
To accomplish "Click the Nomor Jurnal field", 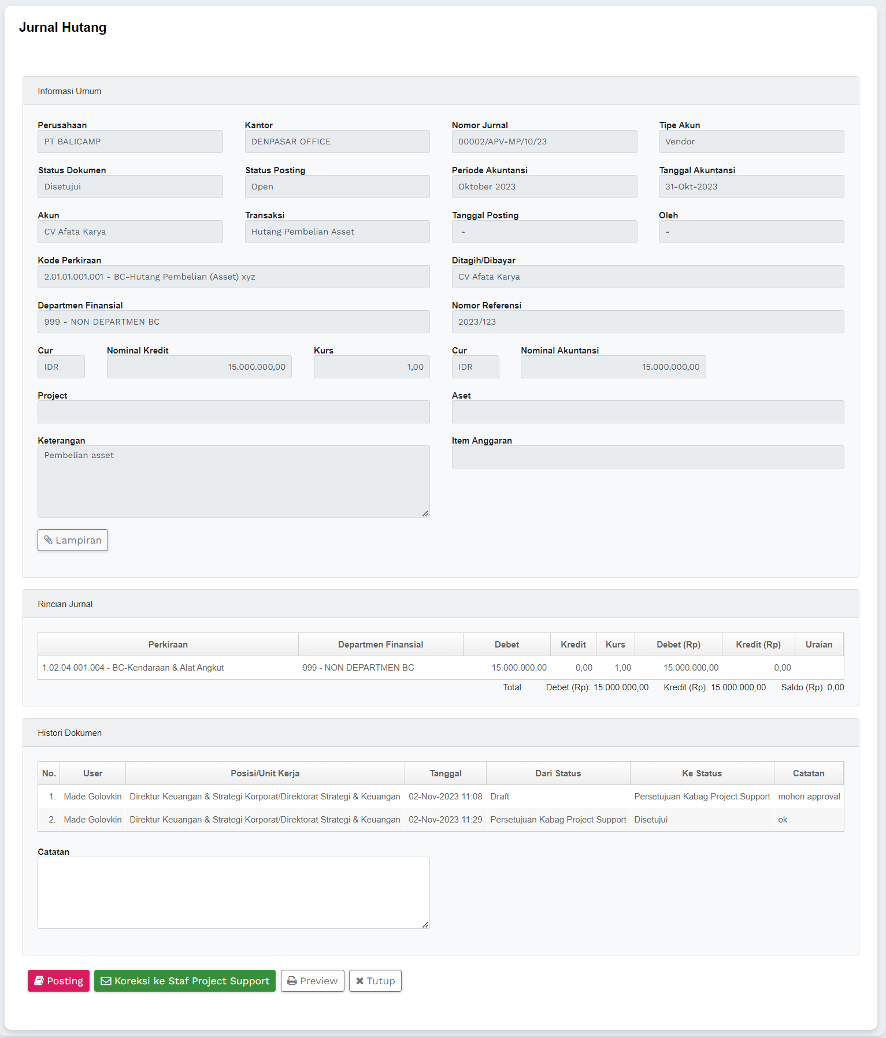I will [544, 142].
